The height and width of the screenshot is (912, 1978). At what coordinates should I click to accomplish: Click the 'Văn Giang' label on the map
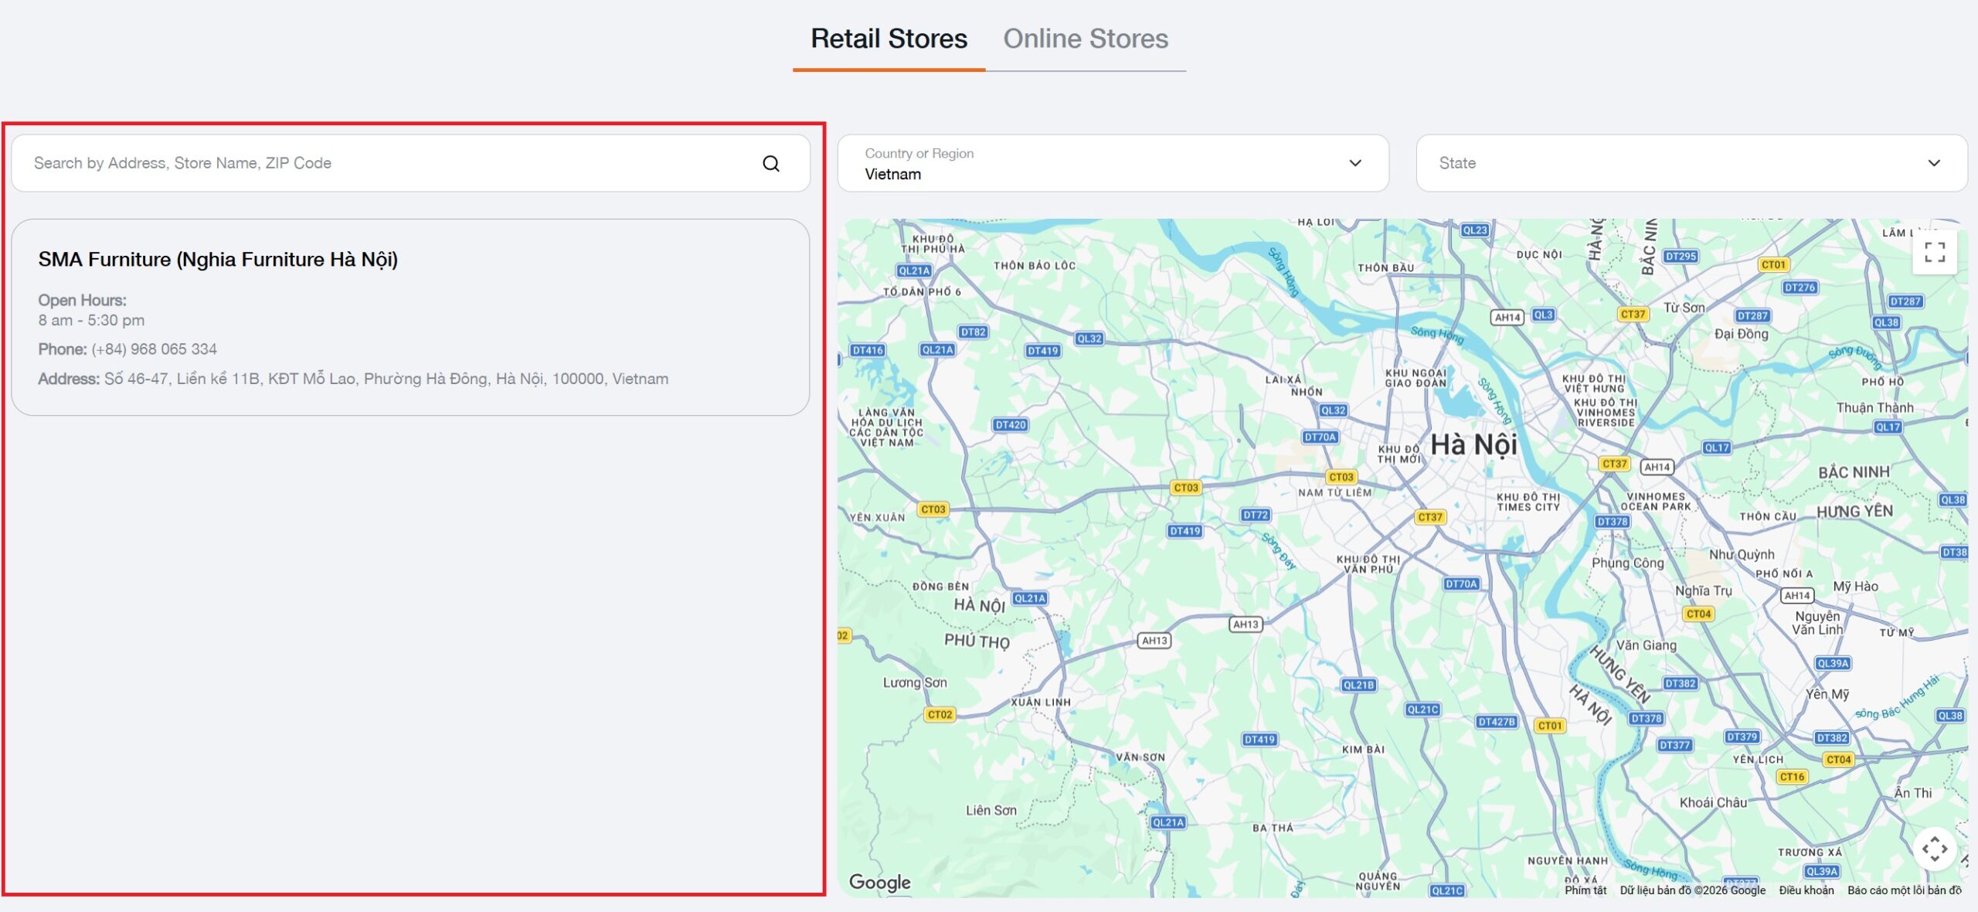pos(1646,645)
